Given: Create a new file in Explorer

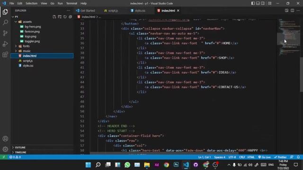Looking at the screenshot, I should 54,17.
